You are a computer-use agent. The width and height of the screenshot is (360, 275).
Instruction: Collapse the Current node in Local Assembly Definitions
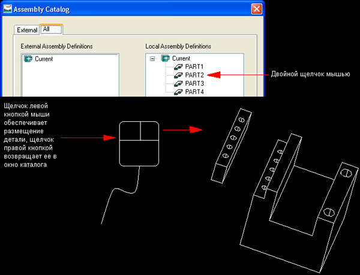point(152,59)
